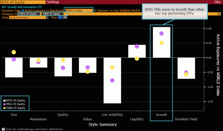This screenshot has width=223, height=131.
Task: Click the purple FBCG dot on Growth
Action: point(161,34)
